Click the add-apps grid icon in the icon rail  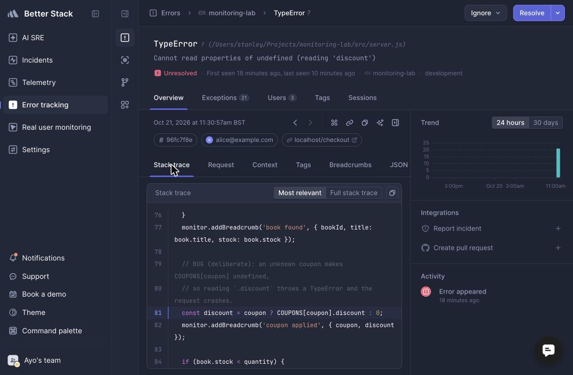tap(125, 105)
